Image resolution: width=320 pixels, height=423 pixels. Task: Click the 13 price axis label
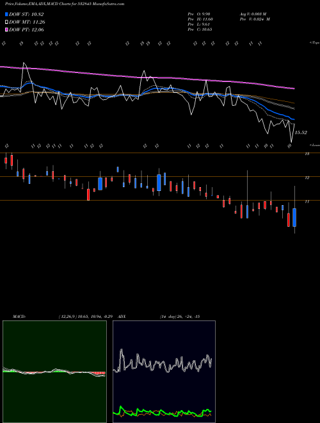coord(307,154)
